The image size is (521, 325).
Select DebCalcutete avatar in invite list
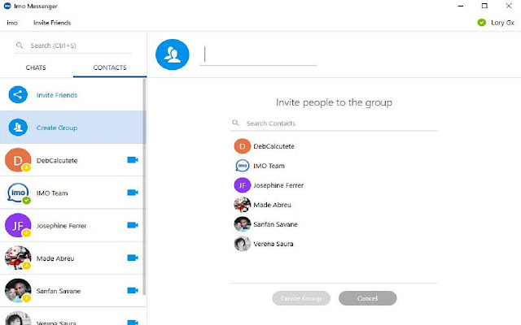[x=243, y=146]
